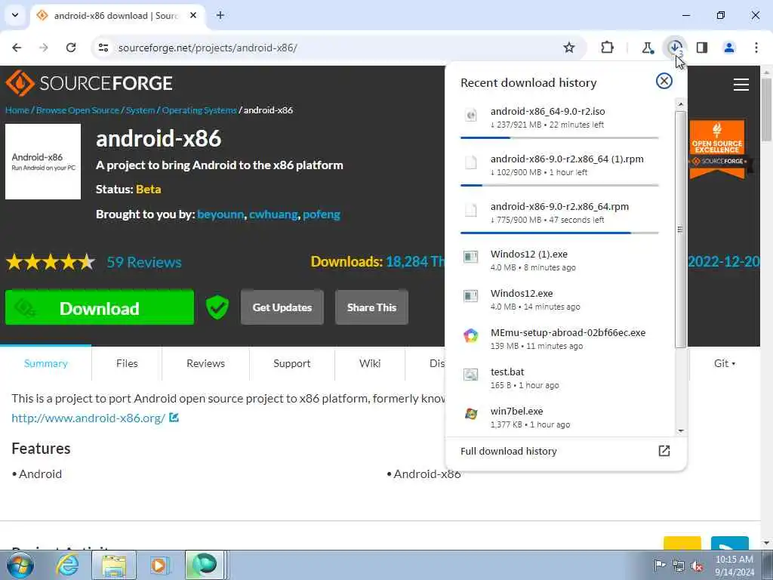
Task: Bookmark this page with the star icon
Action: pos(569,48)
